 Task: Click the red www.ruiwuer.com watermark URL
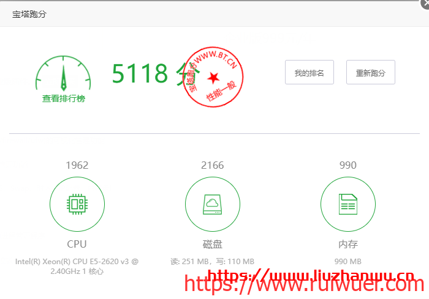tap(304, 285)
